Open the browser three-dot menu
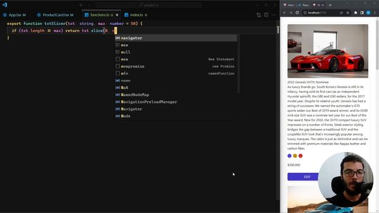The width and height of the screenshot is (379, 213). (375, 12)
